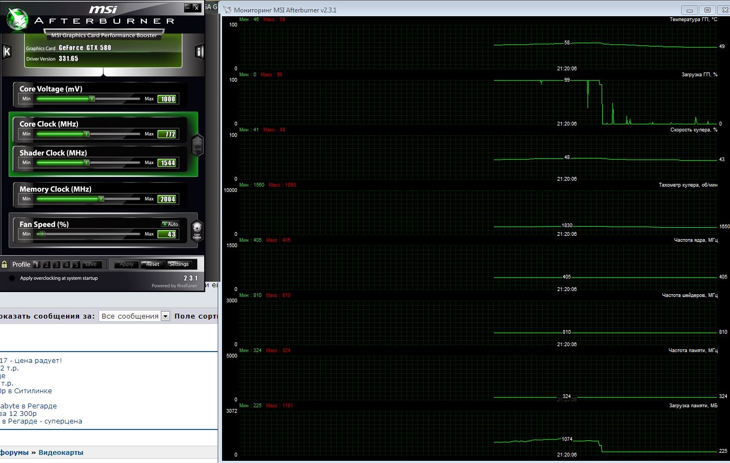The height and width of the screenshot is (463, 730).
Task: Open the 'Все сообщения' dropdown in the forum
Action: [135, 316]
